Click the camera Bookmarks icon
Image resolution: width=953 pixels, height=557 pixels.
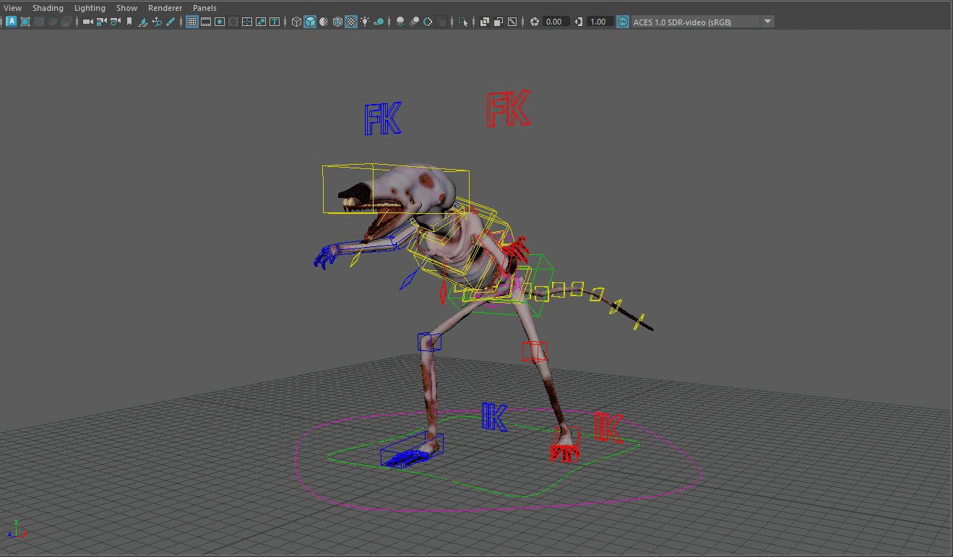[129, 22]
